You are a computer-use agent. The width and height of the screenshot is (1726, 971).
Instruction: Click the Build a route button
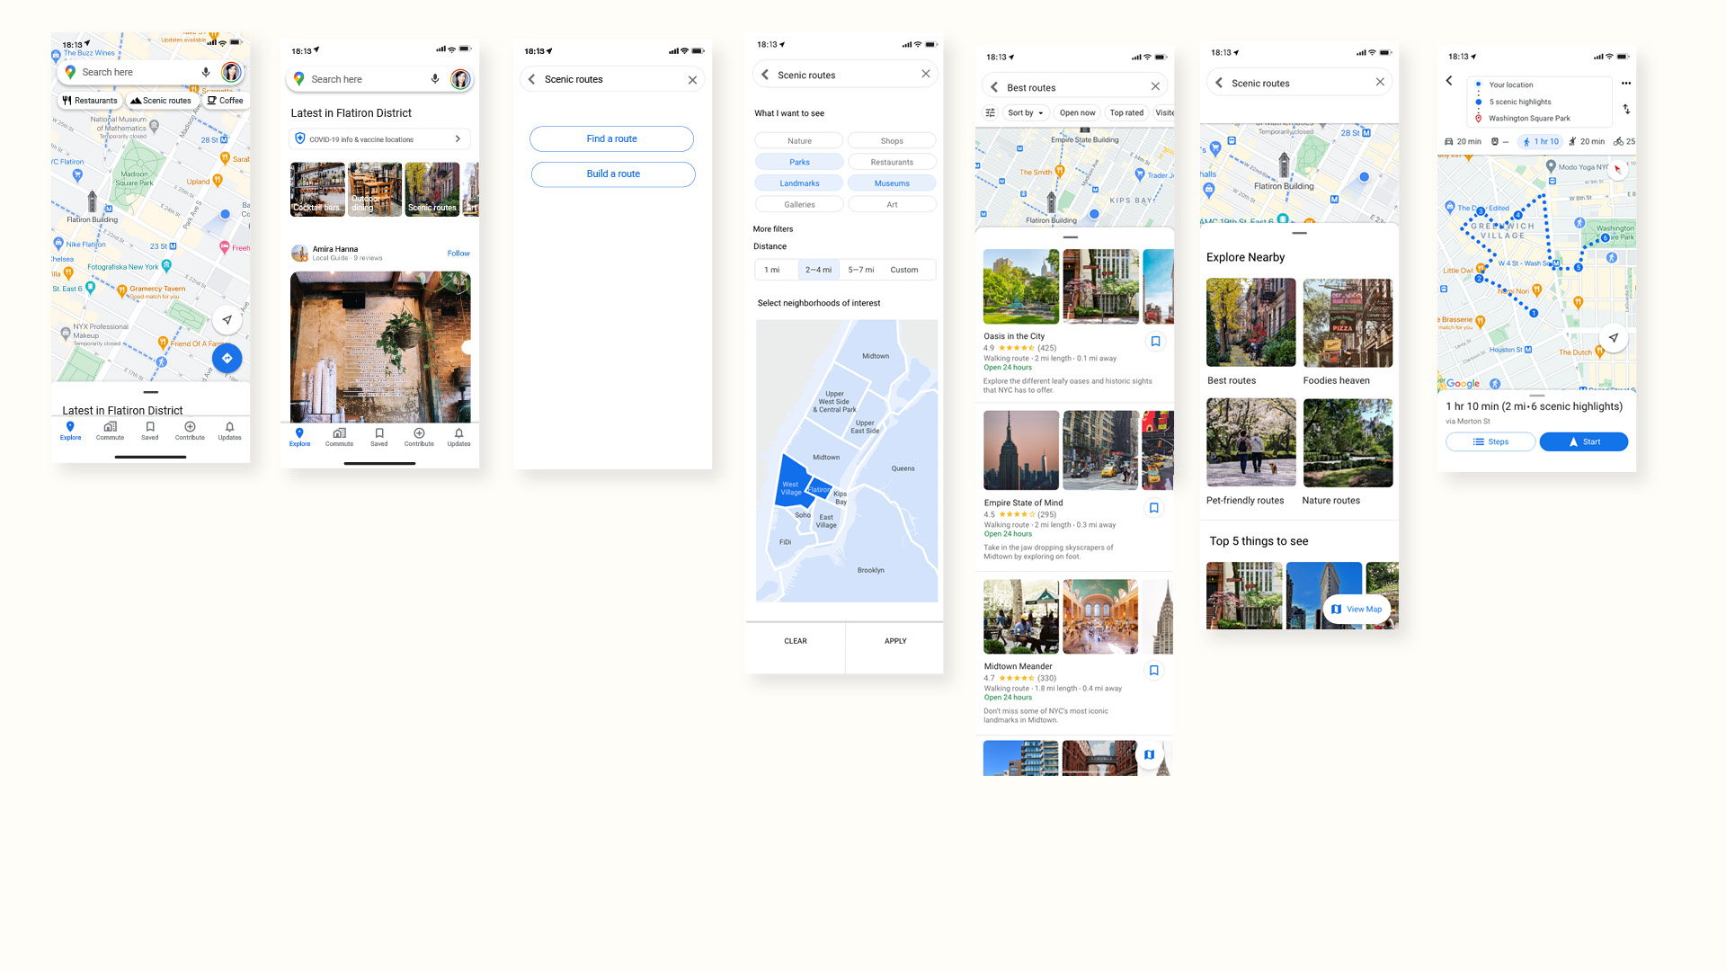[x=611, y=174]
